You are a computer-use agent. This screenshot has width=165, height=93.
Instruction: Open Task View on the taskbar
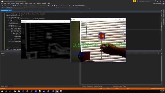(x=10, y=91)
